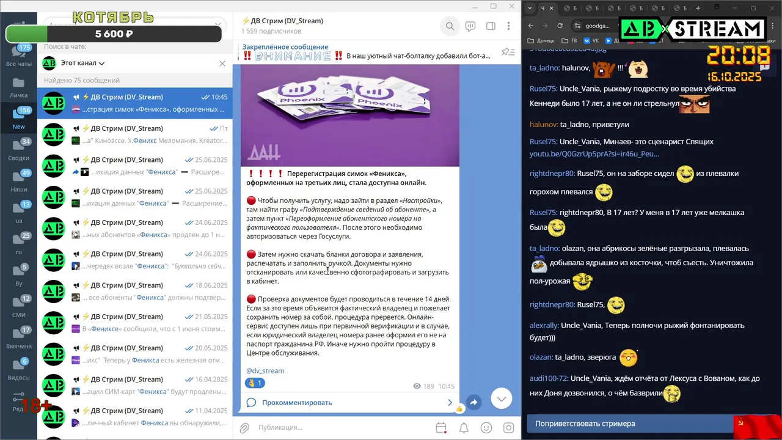Select the "ua" chat folder

(x=19, y=213)
